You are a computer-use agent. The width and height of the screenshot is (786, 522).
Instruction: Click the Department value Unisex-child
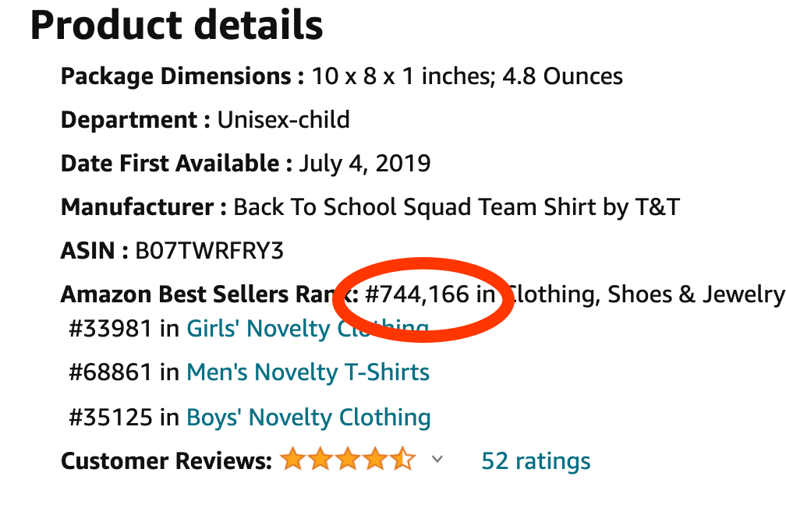point(284,120)
